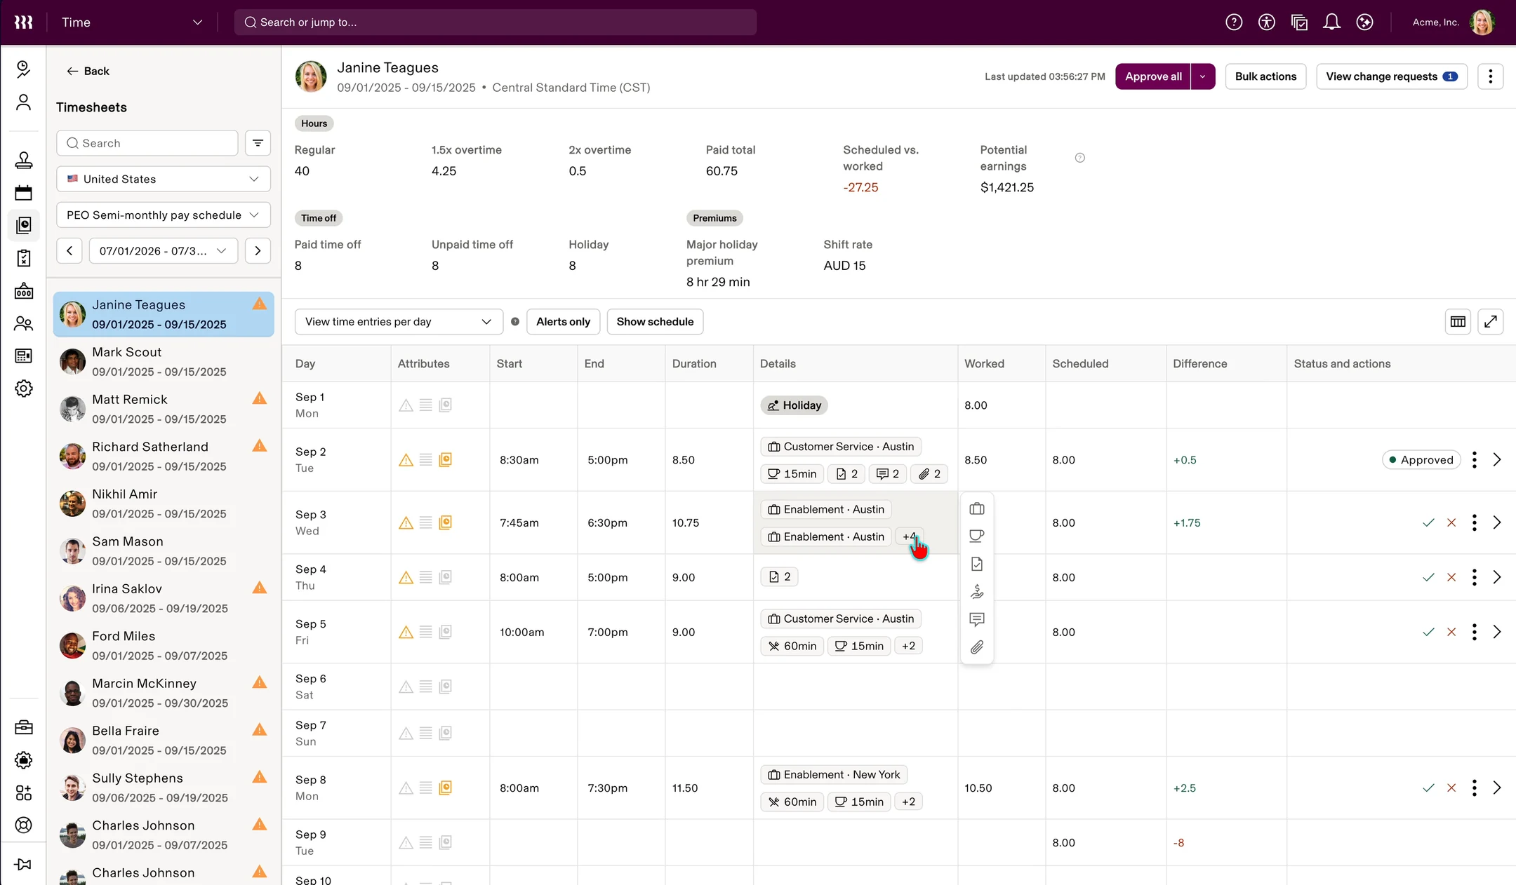Click the paperclip attachment icon in popup
Viewport: 1516px width, 885px height.
977,647
